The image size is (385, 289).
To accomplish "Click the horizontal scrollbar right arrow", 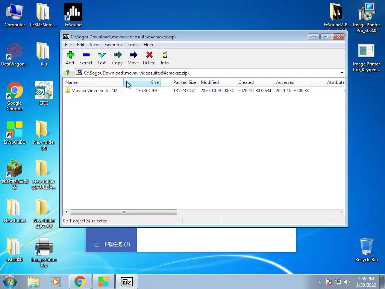I will (341, 212).
